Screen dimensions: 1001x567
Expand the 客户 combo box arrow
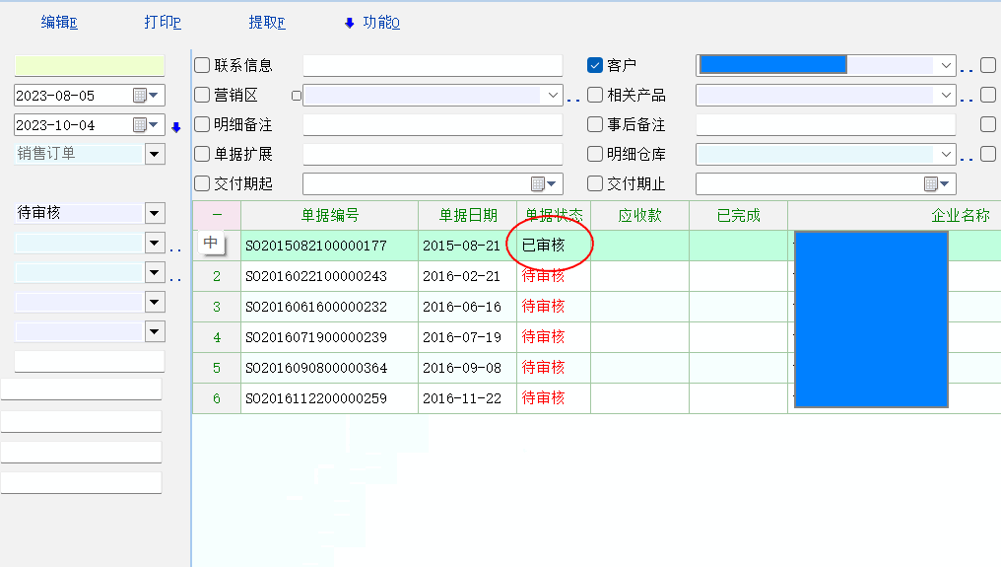(947, 66)
